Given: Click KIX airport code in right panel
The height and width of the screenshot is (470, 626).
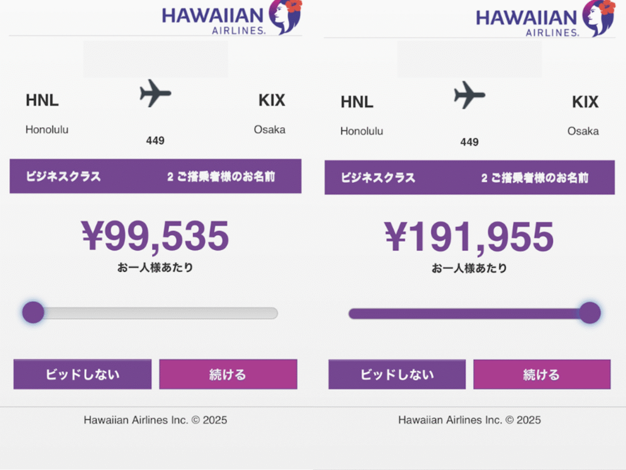Looking at the screenshot, I should pyautogui.click(x=585, y=101).
